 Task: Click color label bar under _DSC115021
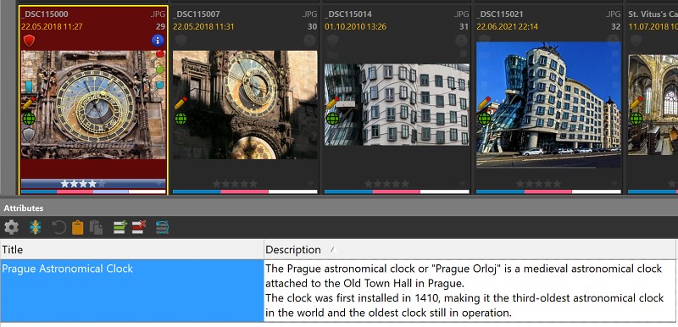[x=548, y=191]
